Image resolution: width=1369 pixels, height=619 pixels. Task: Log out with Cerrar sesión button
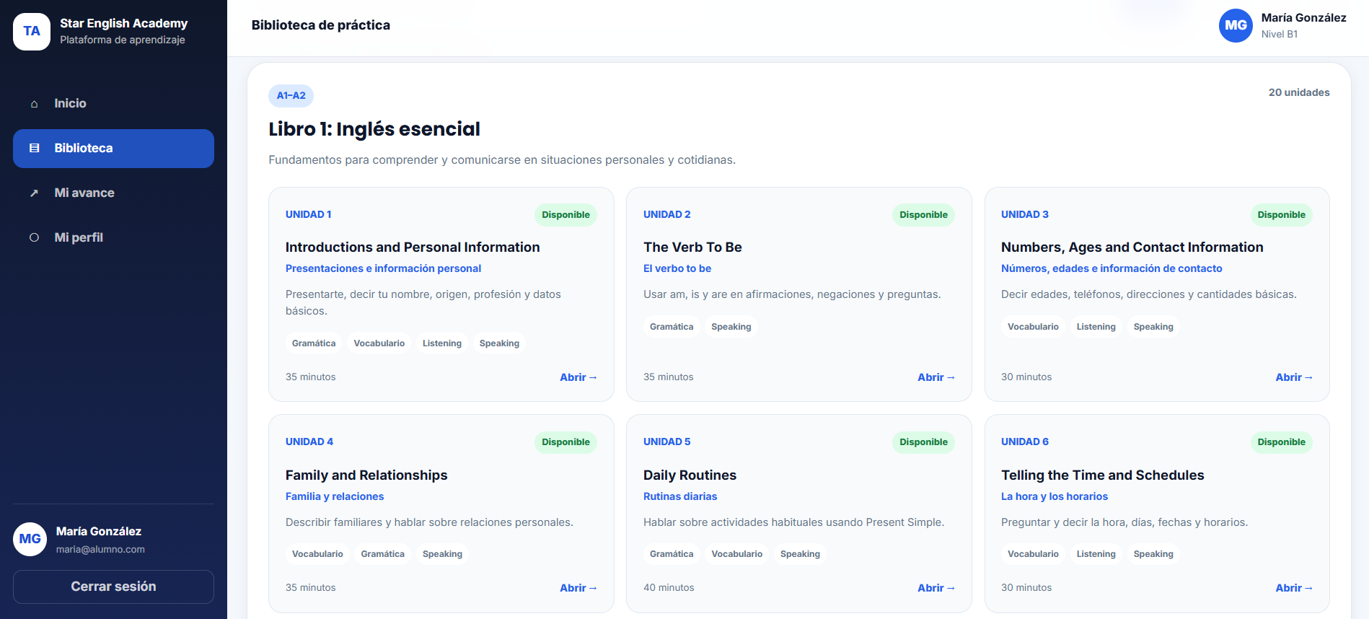coord(113,587)
